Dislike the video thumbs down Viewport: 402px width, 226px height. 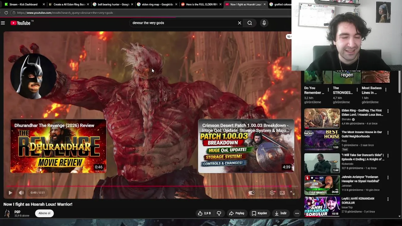pyautogui.click(x=219, y=213)
